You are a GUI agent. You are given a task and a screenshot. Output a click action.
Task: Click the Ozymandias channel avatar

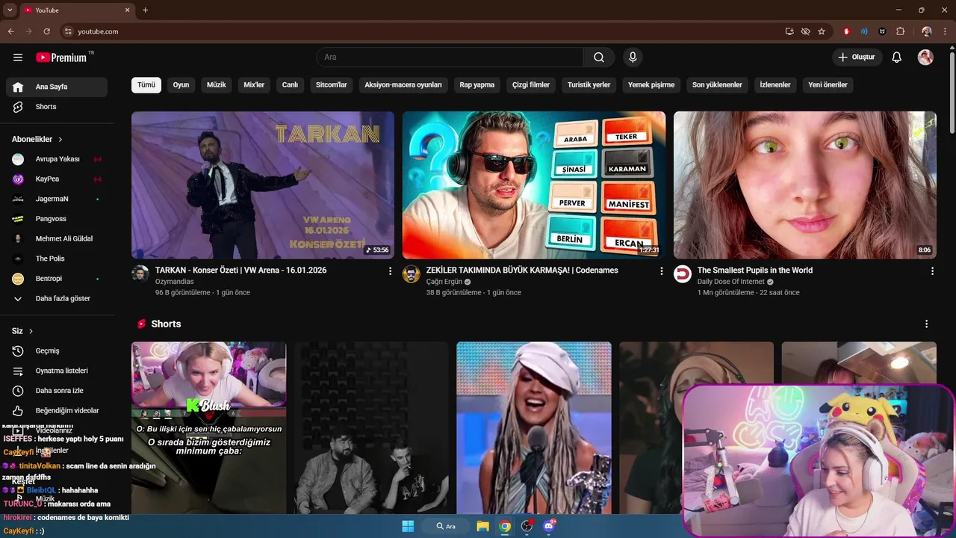[x=140, y=274]
